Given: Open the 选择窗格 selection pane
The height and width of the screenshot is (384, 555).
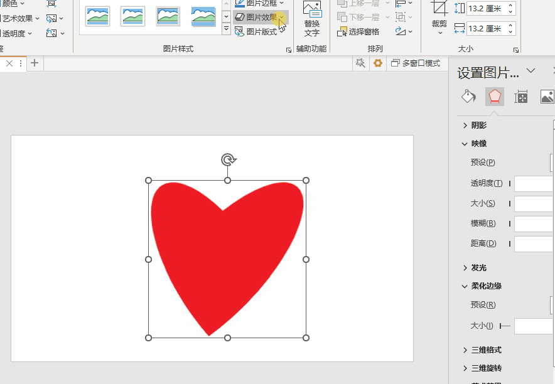Looking at the screenshot, I should [358, 32].
